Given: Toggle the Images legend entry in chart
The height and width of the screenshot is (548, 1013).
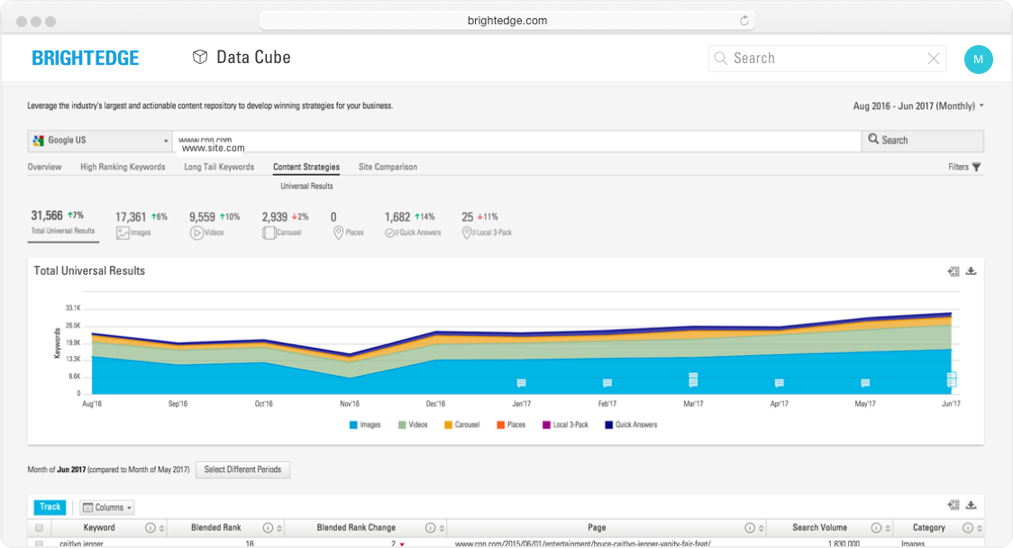Looking at the screenshot, I should (364, 425).
